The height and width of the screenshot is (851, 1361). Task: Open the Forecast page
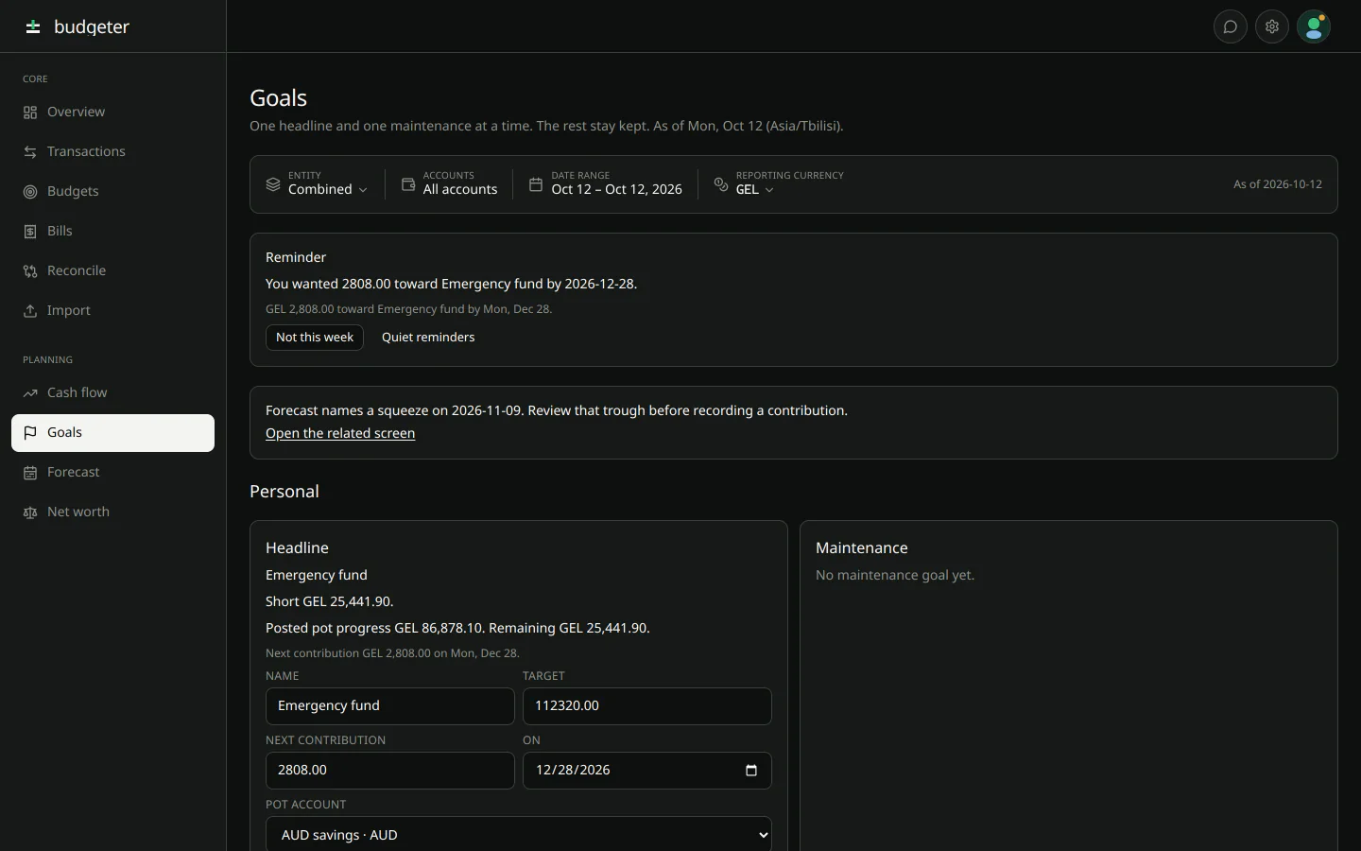point(112,472)
